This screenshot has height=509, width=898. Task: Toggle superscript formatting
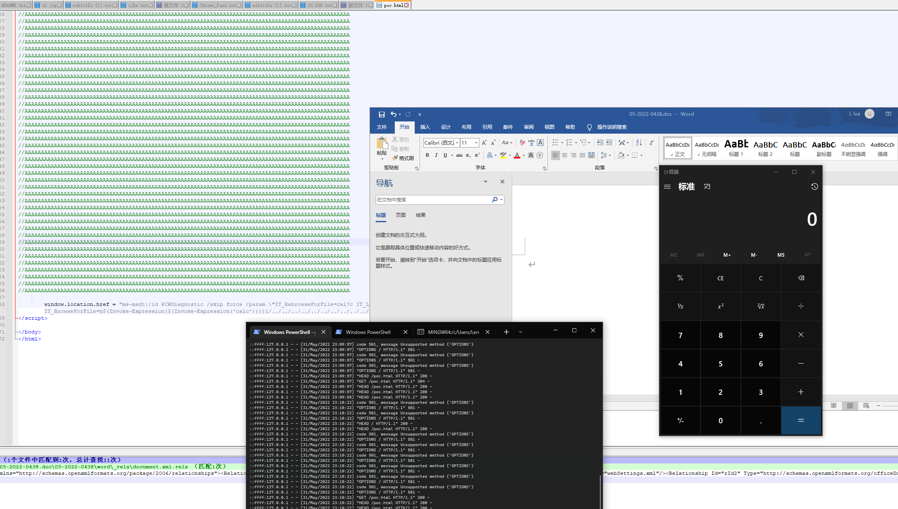click(x=477, y=155)
